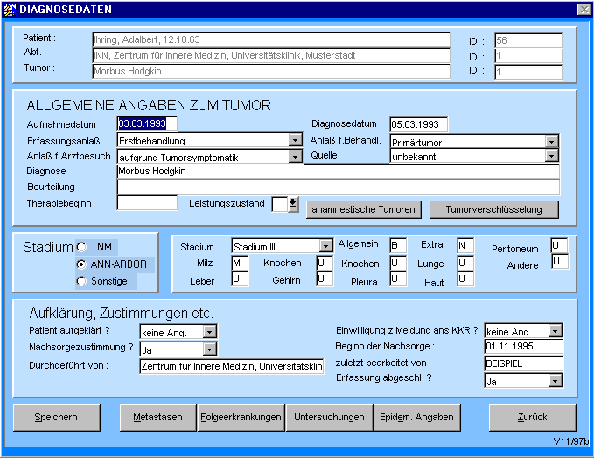Open the Leistungszustand dropdown arrow
Viewport: 594px width, 458px height.
pos(293,204)
